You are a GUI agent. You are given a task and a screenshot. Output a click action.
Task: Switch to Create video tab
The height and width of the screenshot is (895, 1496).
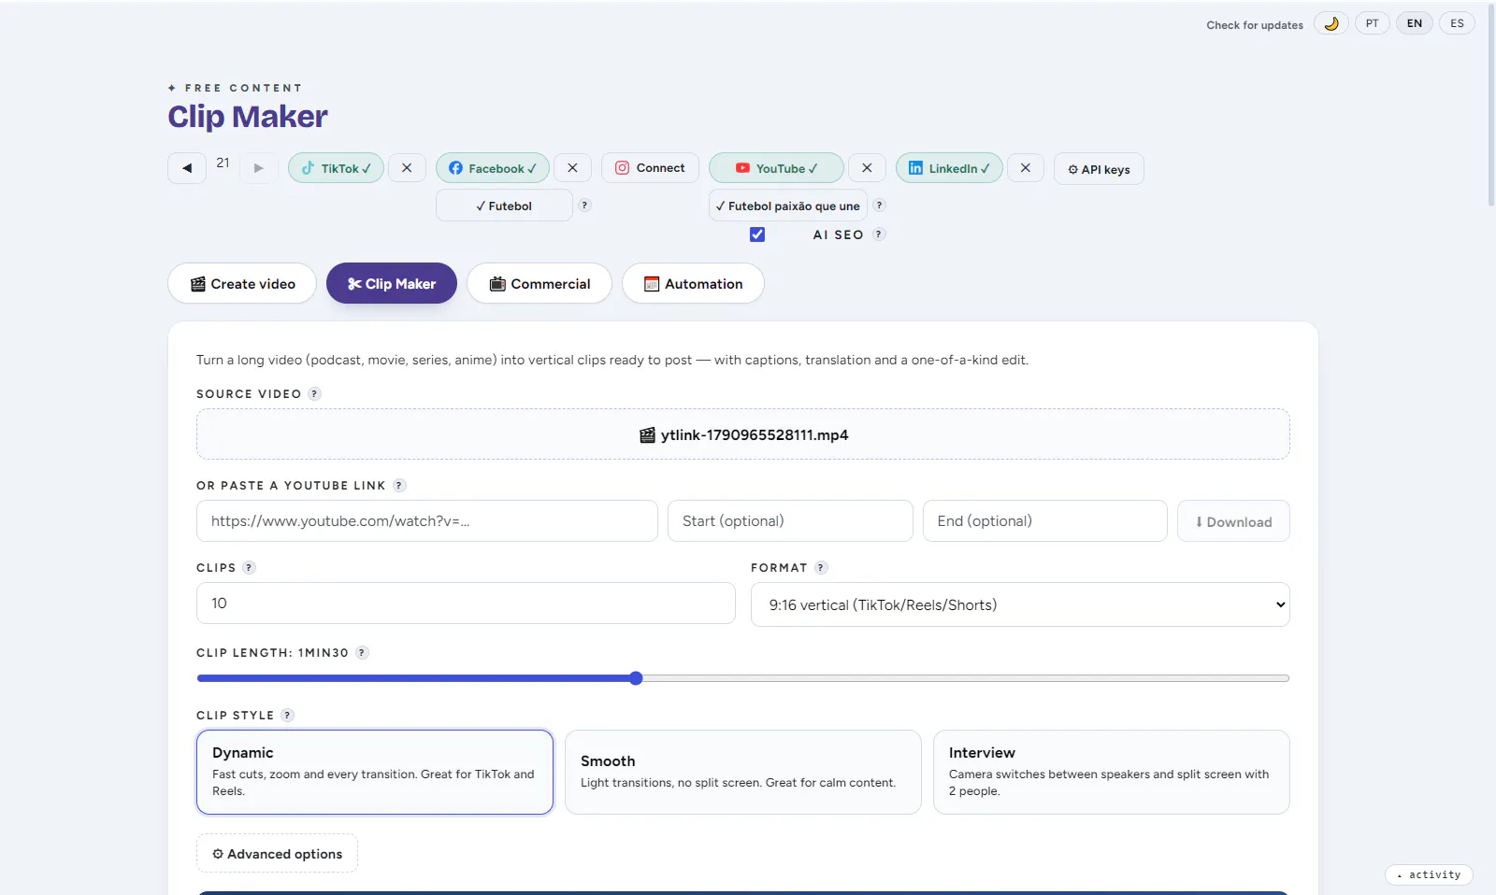[242, 283]
